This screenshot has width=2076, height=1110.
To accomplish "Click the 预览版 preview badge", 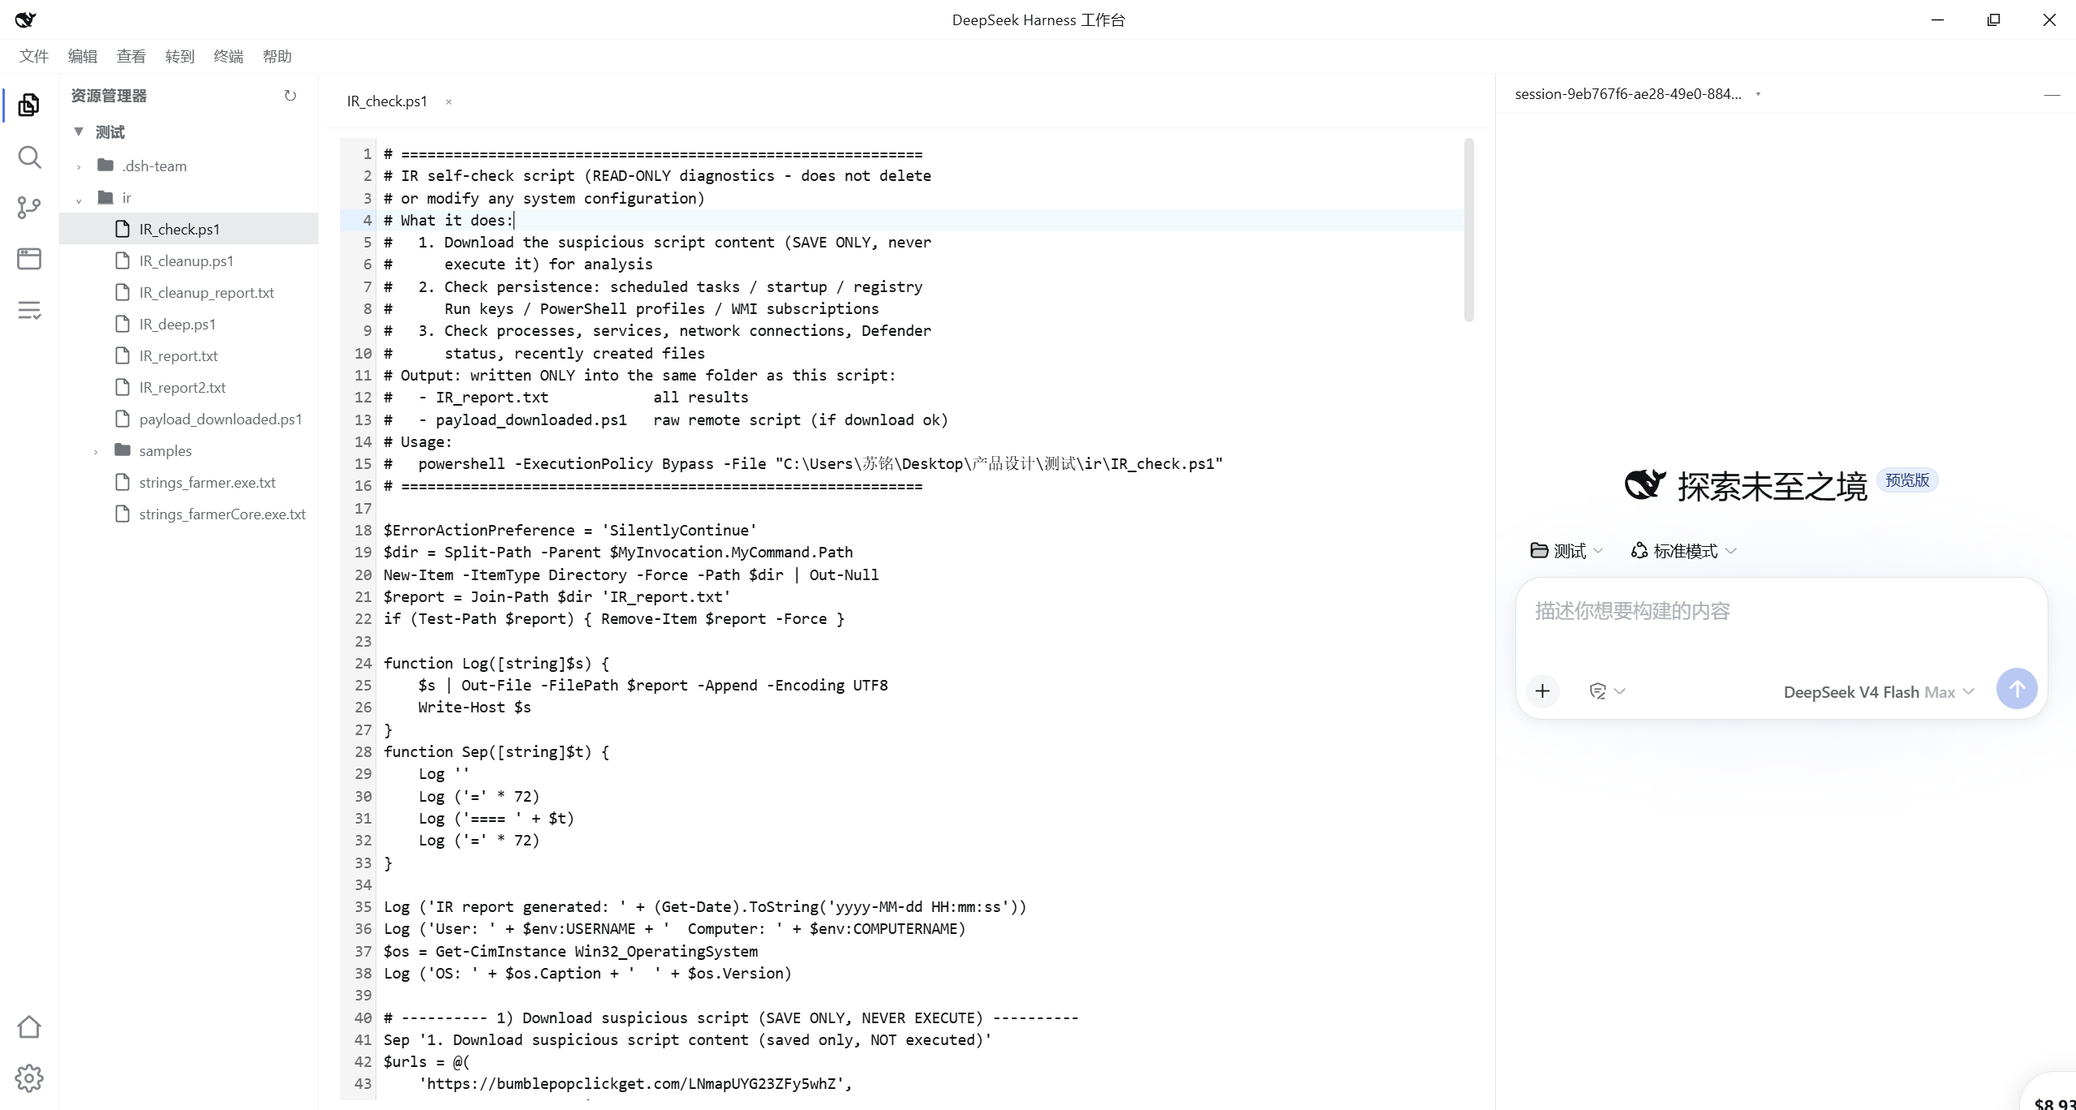I will pyautogui.click(x=1907, y=480).
